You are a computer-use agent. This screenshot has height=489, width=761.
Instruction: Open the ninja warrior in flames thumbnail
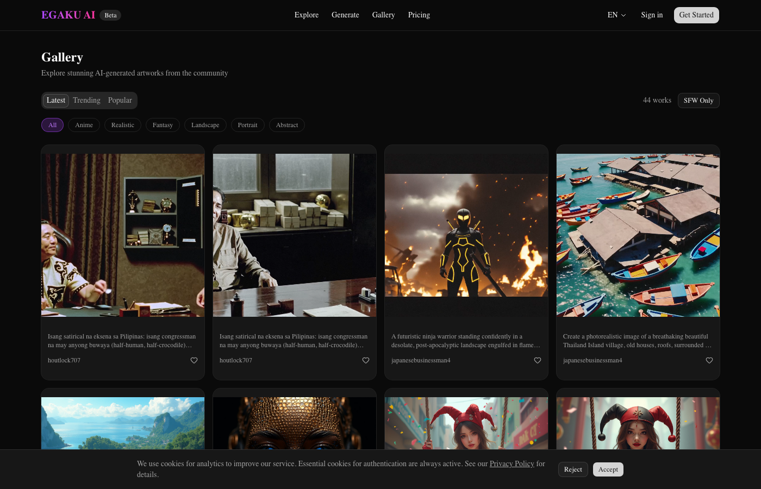(466, 235)
